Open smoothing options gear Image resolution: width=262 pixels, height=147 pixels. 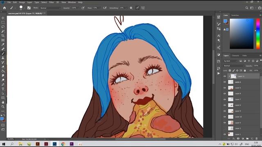(x=131, y=8)
